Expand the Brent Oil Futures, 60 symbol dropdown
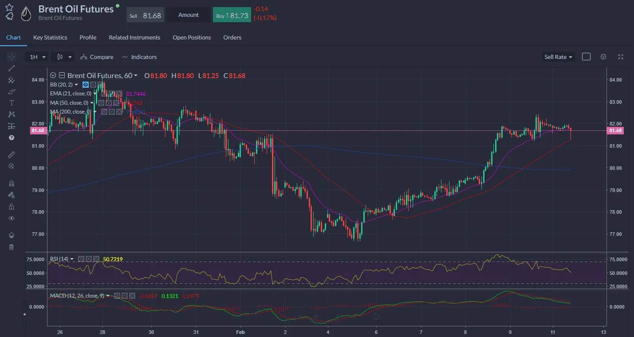 [136, 75]
